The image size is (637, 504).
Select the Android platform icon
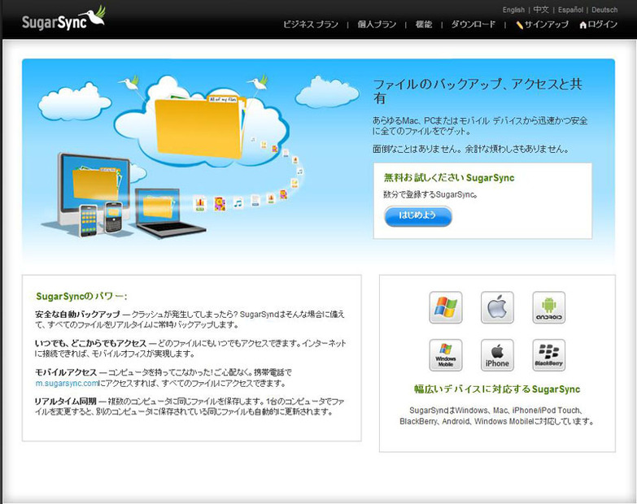click(x=549, y=307)
